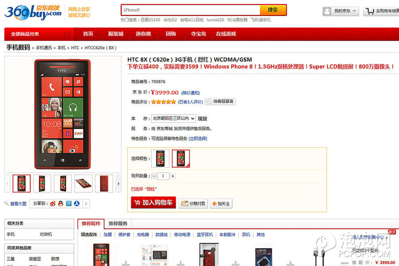Open the 360buy.com logo homepage
Image resolution: width=399 pixels, height=266 pixels.
(33, 12)
